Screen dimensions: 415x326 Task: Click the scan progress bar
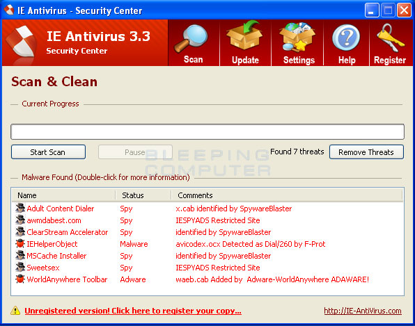[207, 131]
